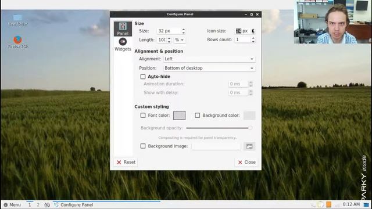
Task: Close Configure Panel via title bar X
Action: click(257, 15)
